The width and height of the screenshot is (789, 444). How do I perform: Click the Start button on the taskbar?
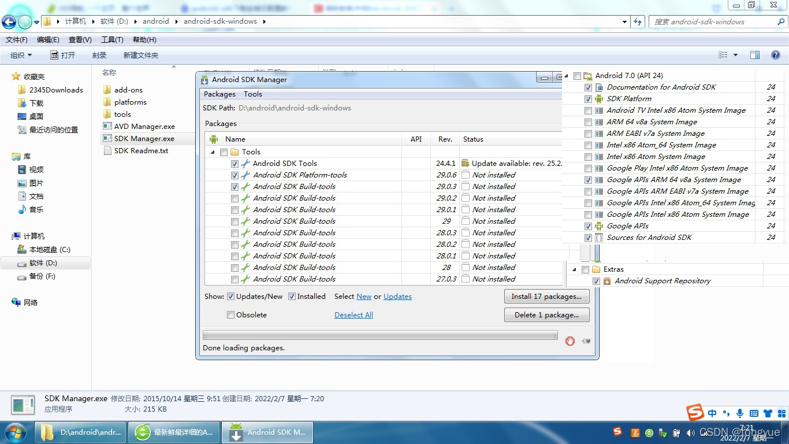(x=15, y=432)
